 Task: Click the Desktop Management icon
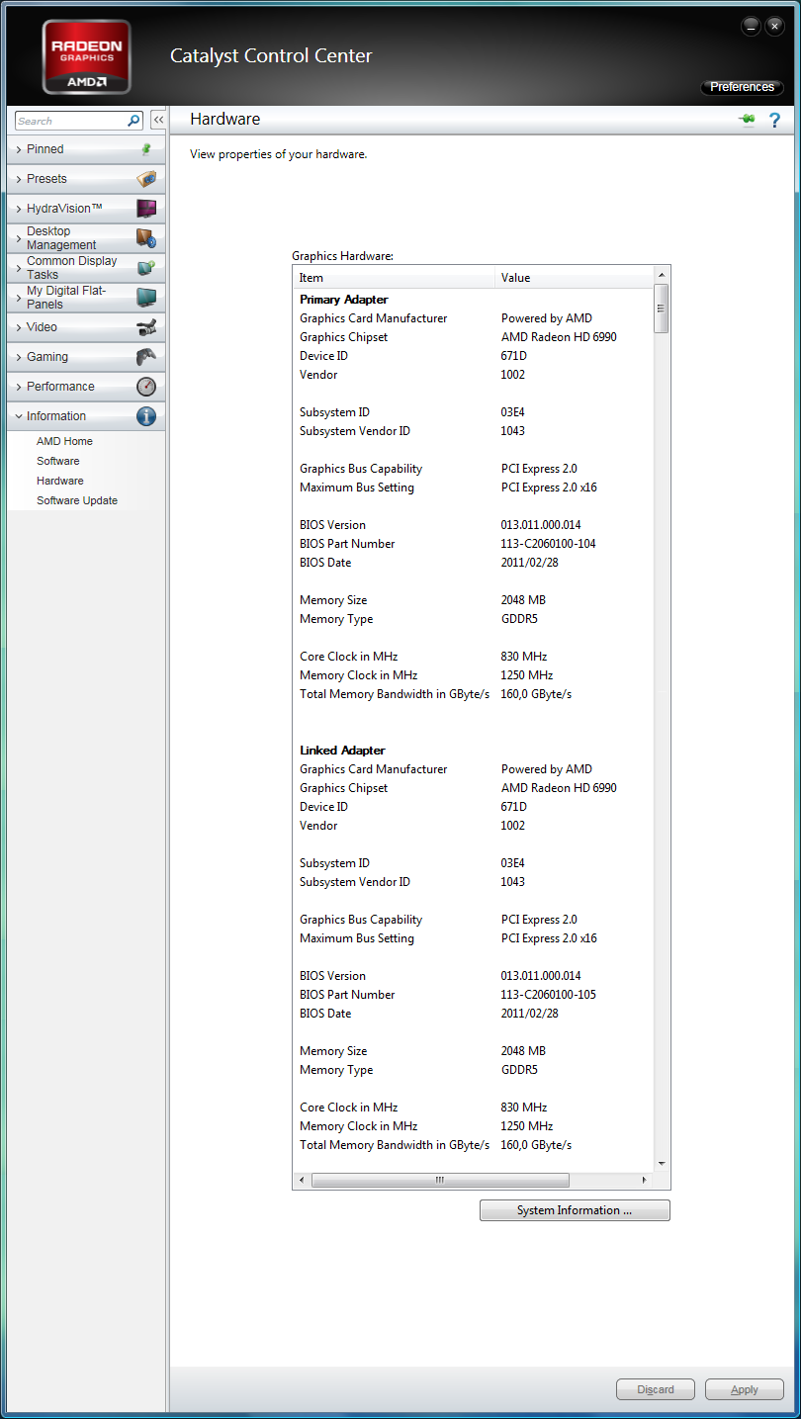coord(146,238)
